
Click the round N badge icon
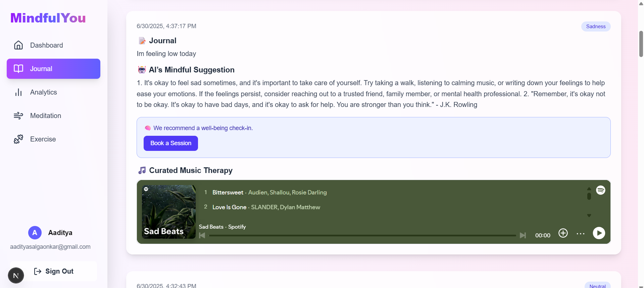[x=16, y=276]
